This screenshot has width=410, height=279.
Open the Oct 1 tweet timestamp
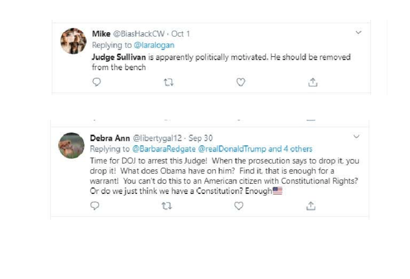(x=180, y=34)
